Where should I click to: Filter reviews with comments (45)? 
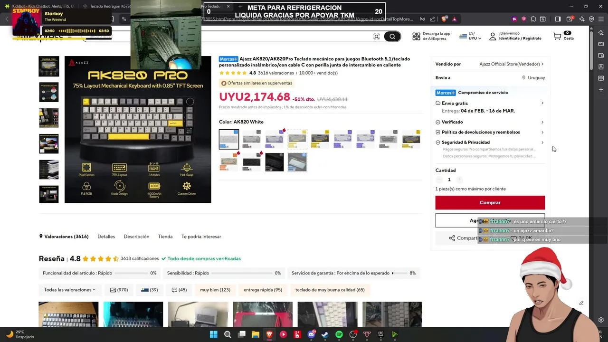click(179, 290)
